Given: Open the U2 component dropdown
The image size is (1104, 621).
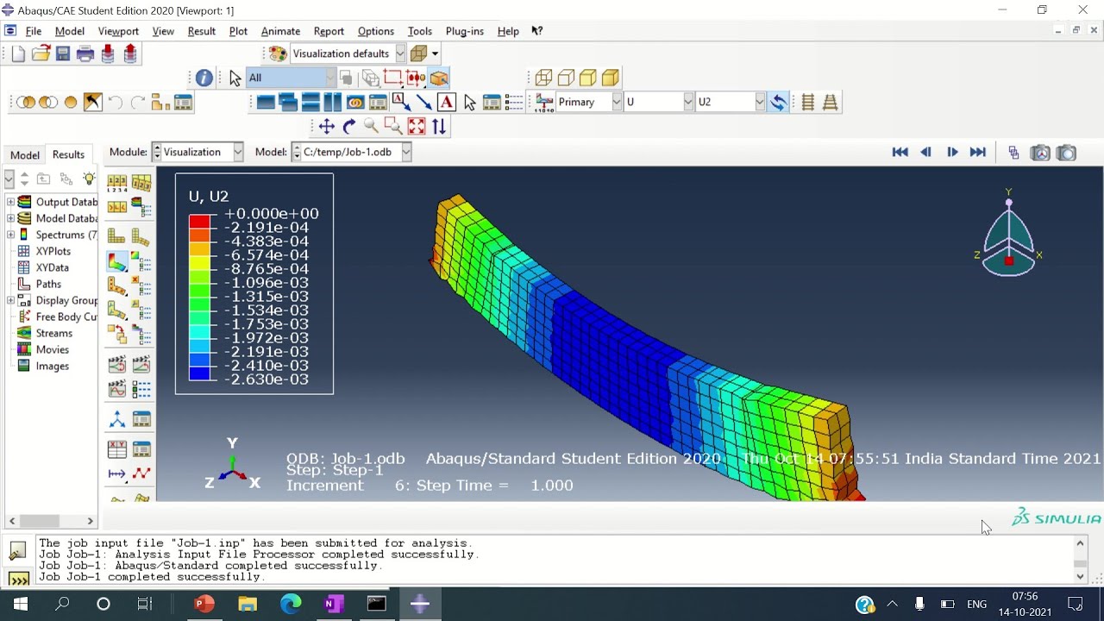Looking at the screenshot, I should point(760,102).
